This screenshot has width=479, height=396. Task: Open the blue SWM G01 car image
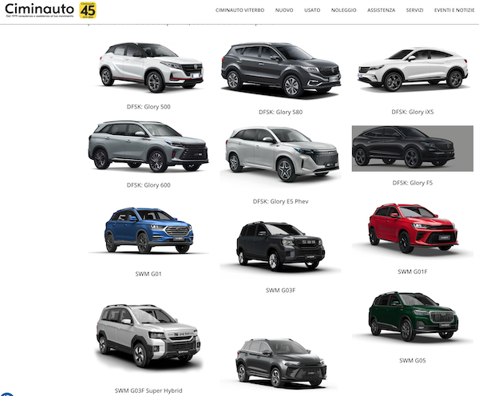(x=149, y=230)
